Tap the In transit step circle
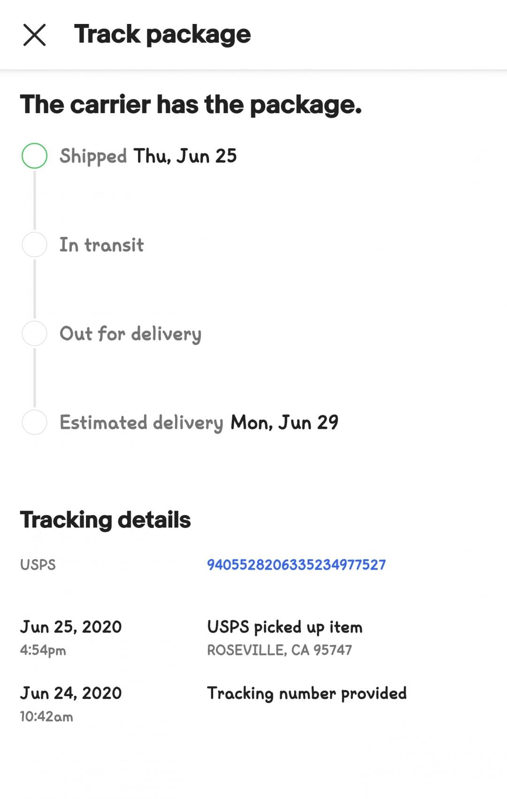Image resolution: width=507 pixels, height=799 pixels. coord(34,245)
